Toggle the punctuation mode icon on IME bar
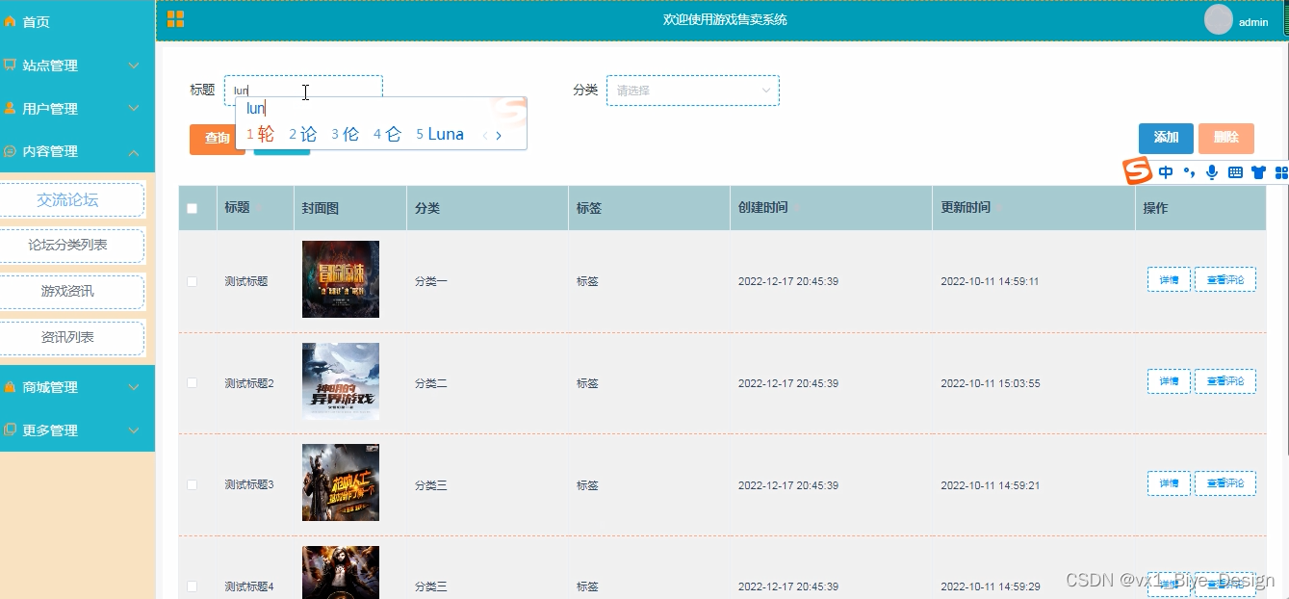Screen dimensions: 1289x599 (x=1190, y=172)
